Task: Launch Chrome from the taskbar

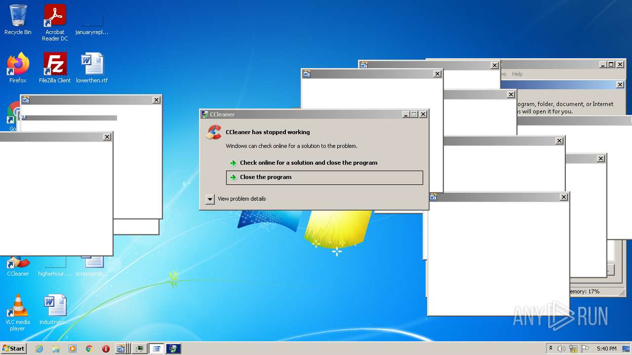Action: 89,349
